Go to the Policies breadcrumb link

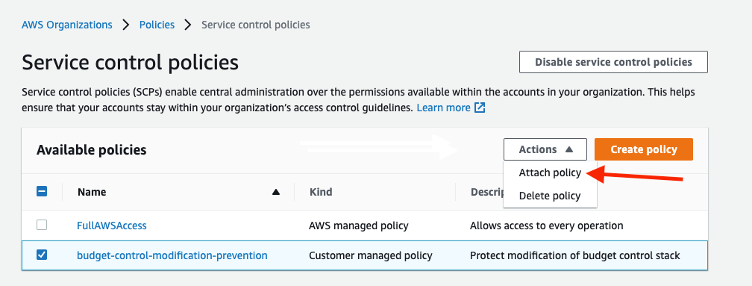(x=157, y=25)
